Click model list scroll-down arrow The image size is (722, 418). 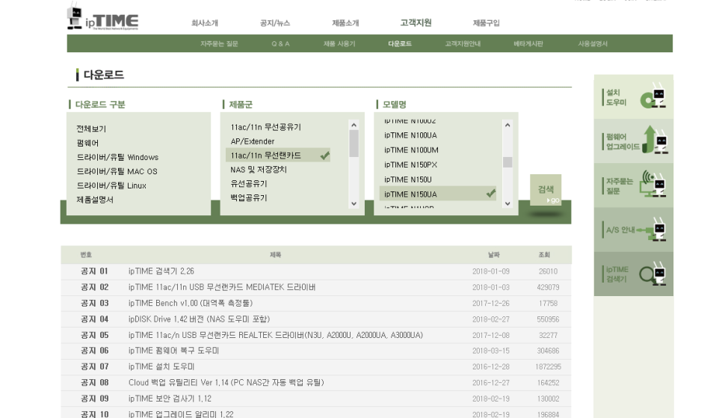(x=507, y=203)
